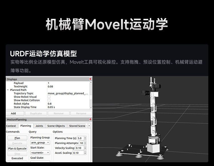Click the Duplicate button
The image size is (214, 166).
(36, 113)
